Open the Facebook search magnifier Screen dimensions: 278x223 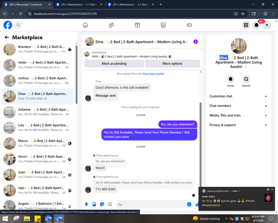18,25
